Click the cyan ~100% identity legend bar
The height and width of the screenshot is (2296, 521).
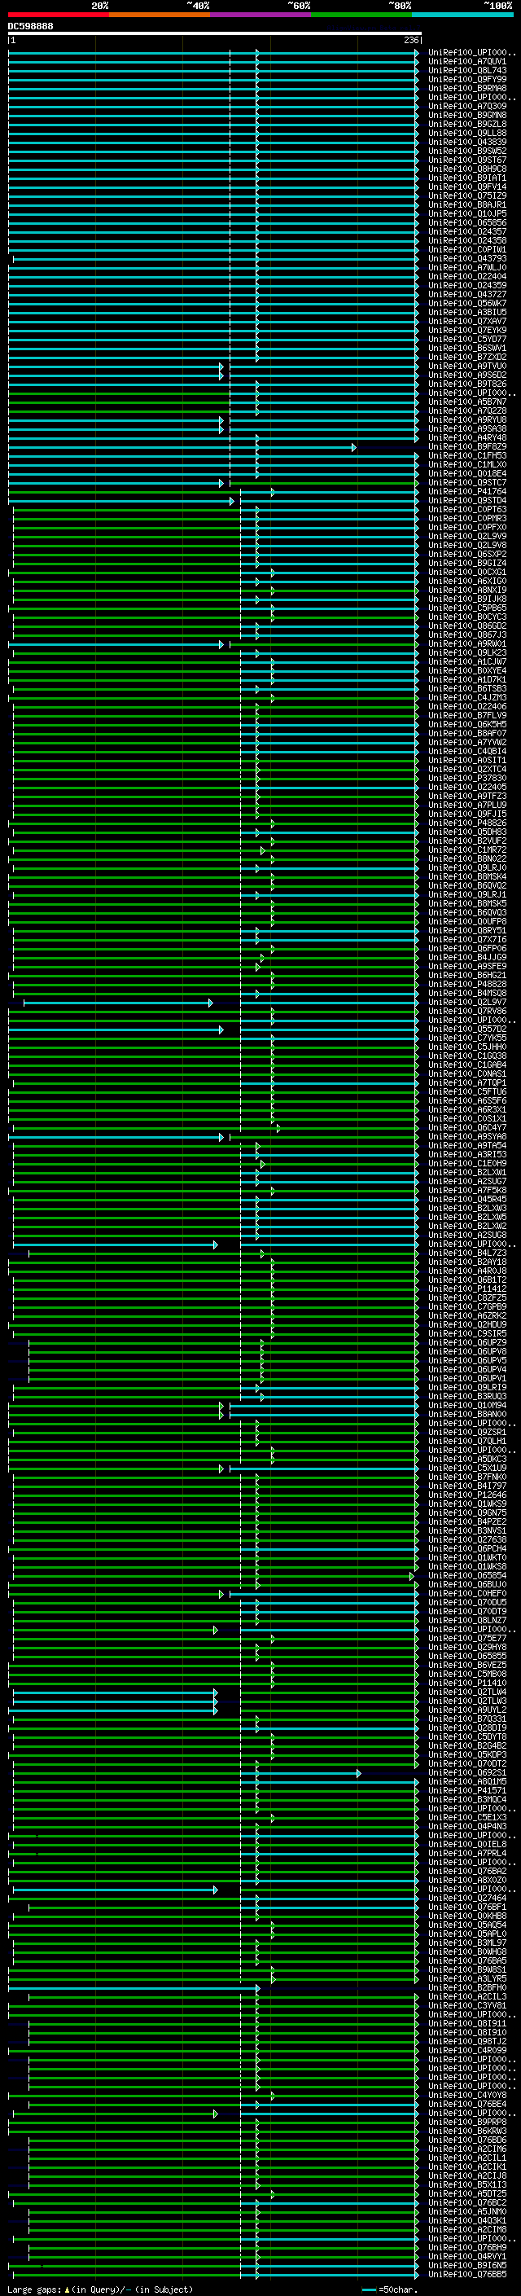pyautogui.click(x=462, y=15)
